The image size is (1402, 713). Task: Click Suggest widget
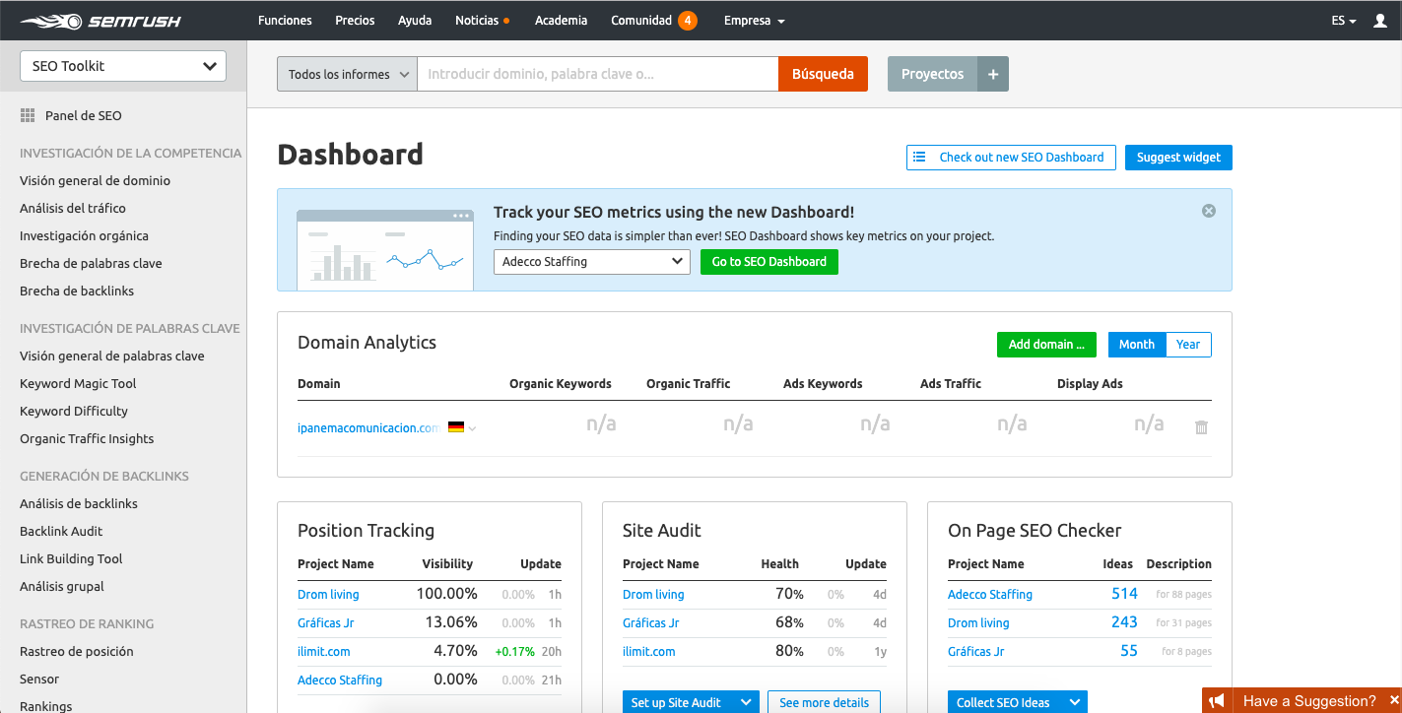(x=1178, y=157)
